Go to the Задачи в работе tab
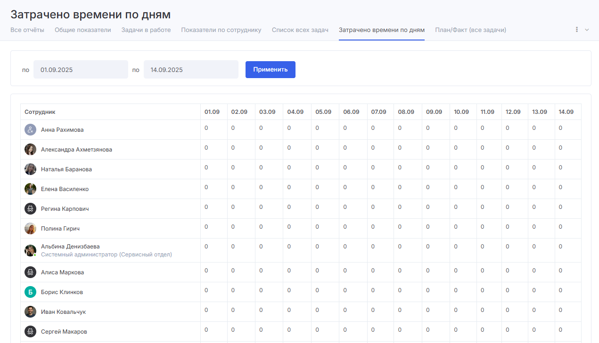This screenshot has height=343, width=599. (x=146, y=30)
